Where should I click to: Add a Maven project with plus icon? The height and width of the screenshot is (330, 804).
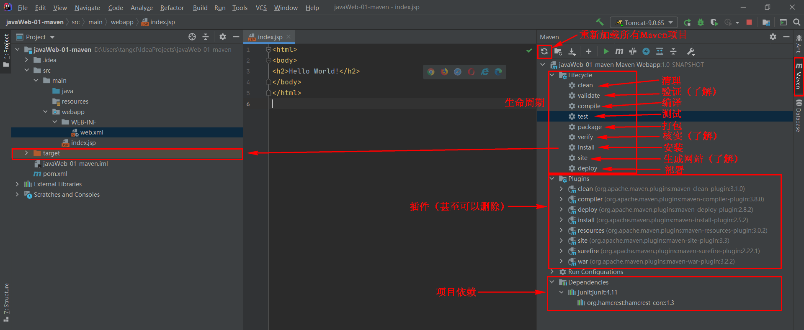589,51
